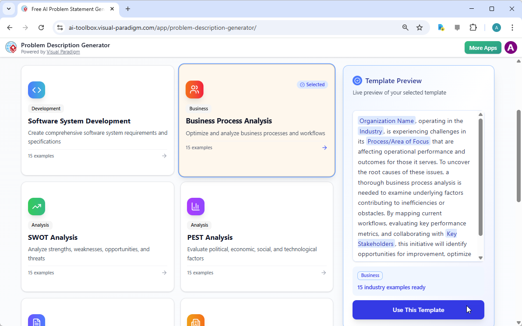Click the Problem Description Generator logo

(11, 47)
